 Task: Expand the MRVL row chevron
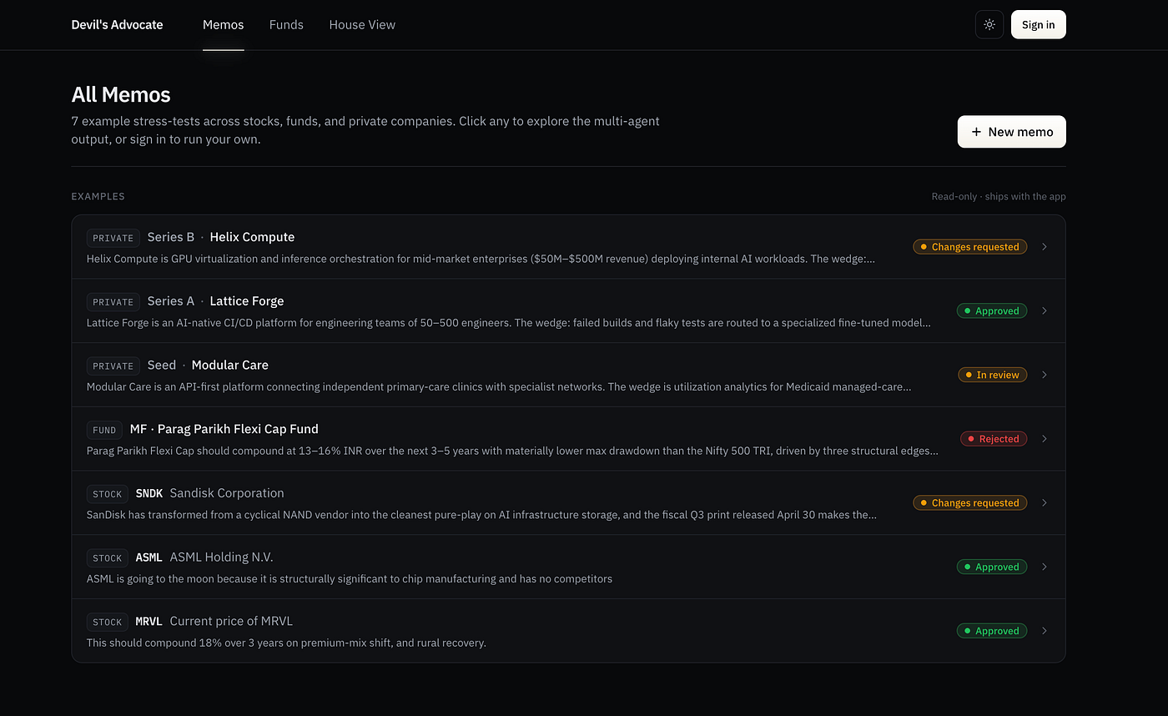(1045, 631)
